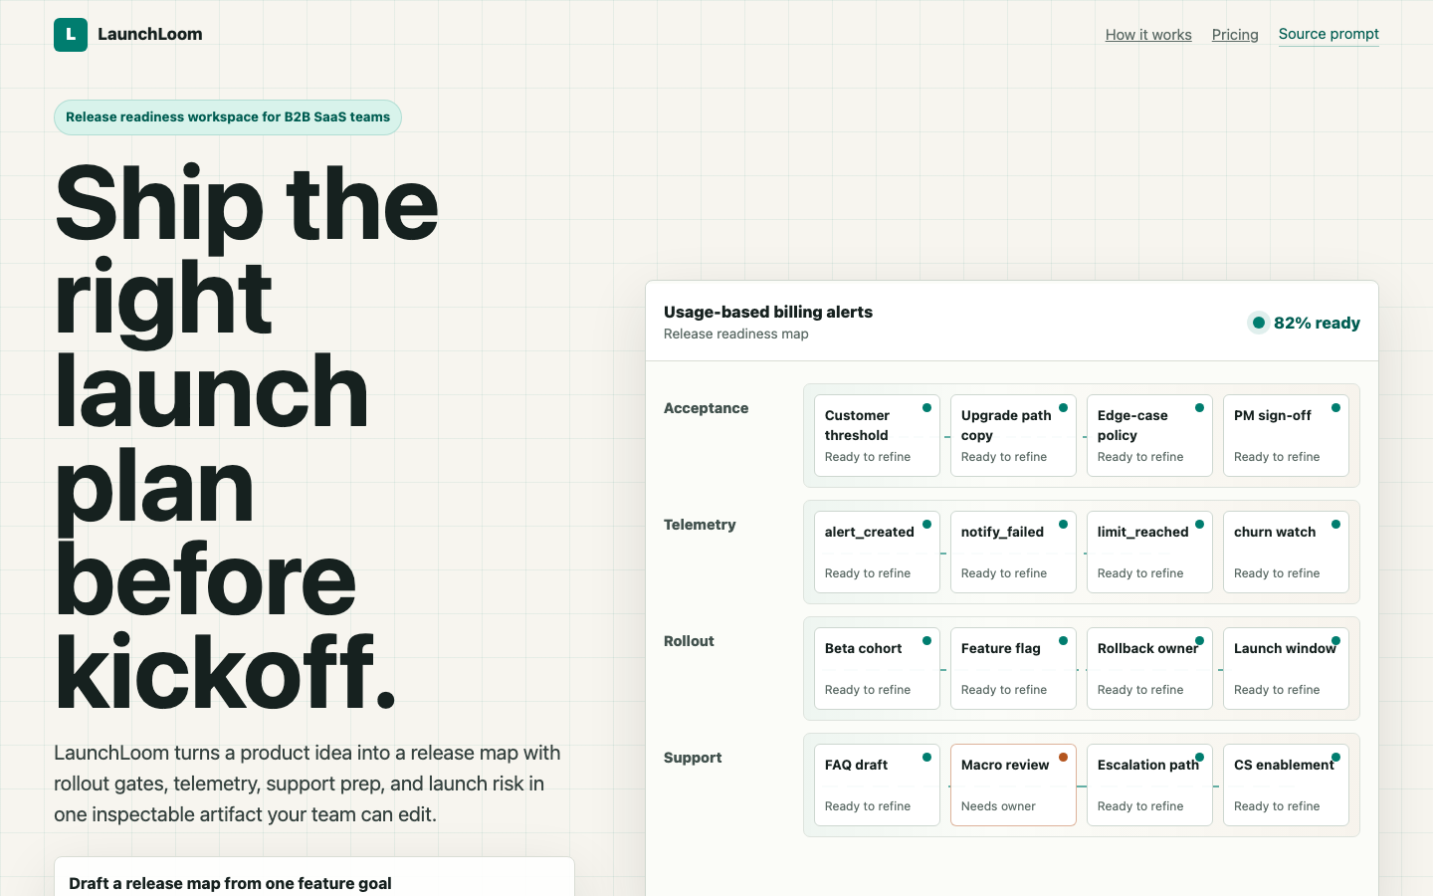Click the green status dot on Customer threshold

point(926,408)
